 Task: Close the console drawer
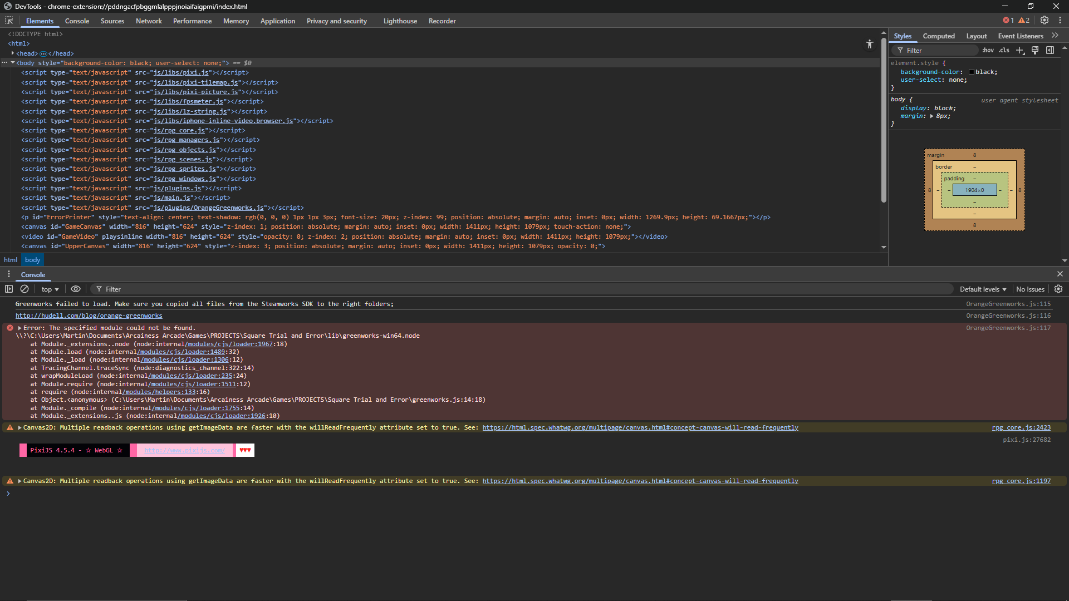[x=1060, y=274]
